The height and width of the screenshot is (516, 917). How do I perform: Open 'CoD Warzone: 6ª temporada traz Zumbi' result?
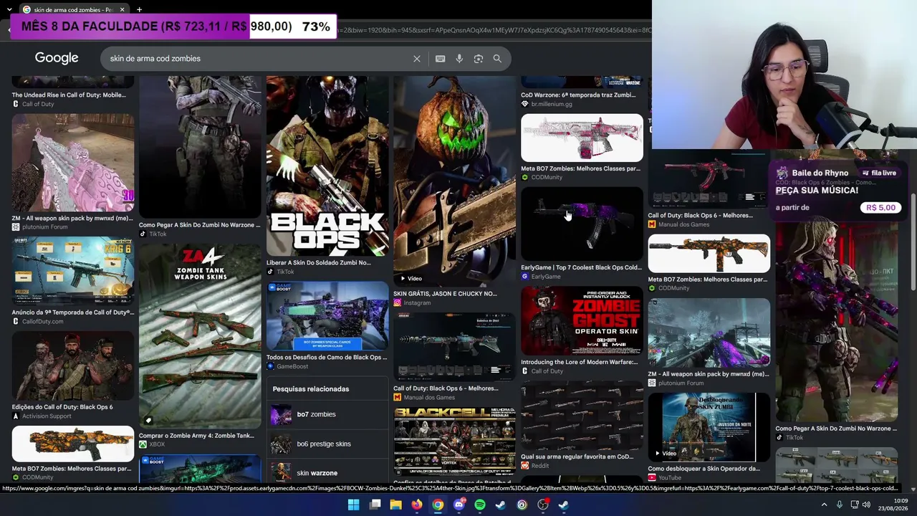578,95
